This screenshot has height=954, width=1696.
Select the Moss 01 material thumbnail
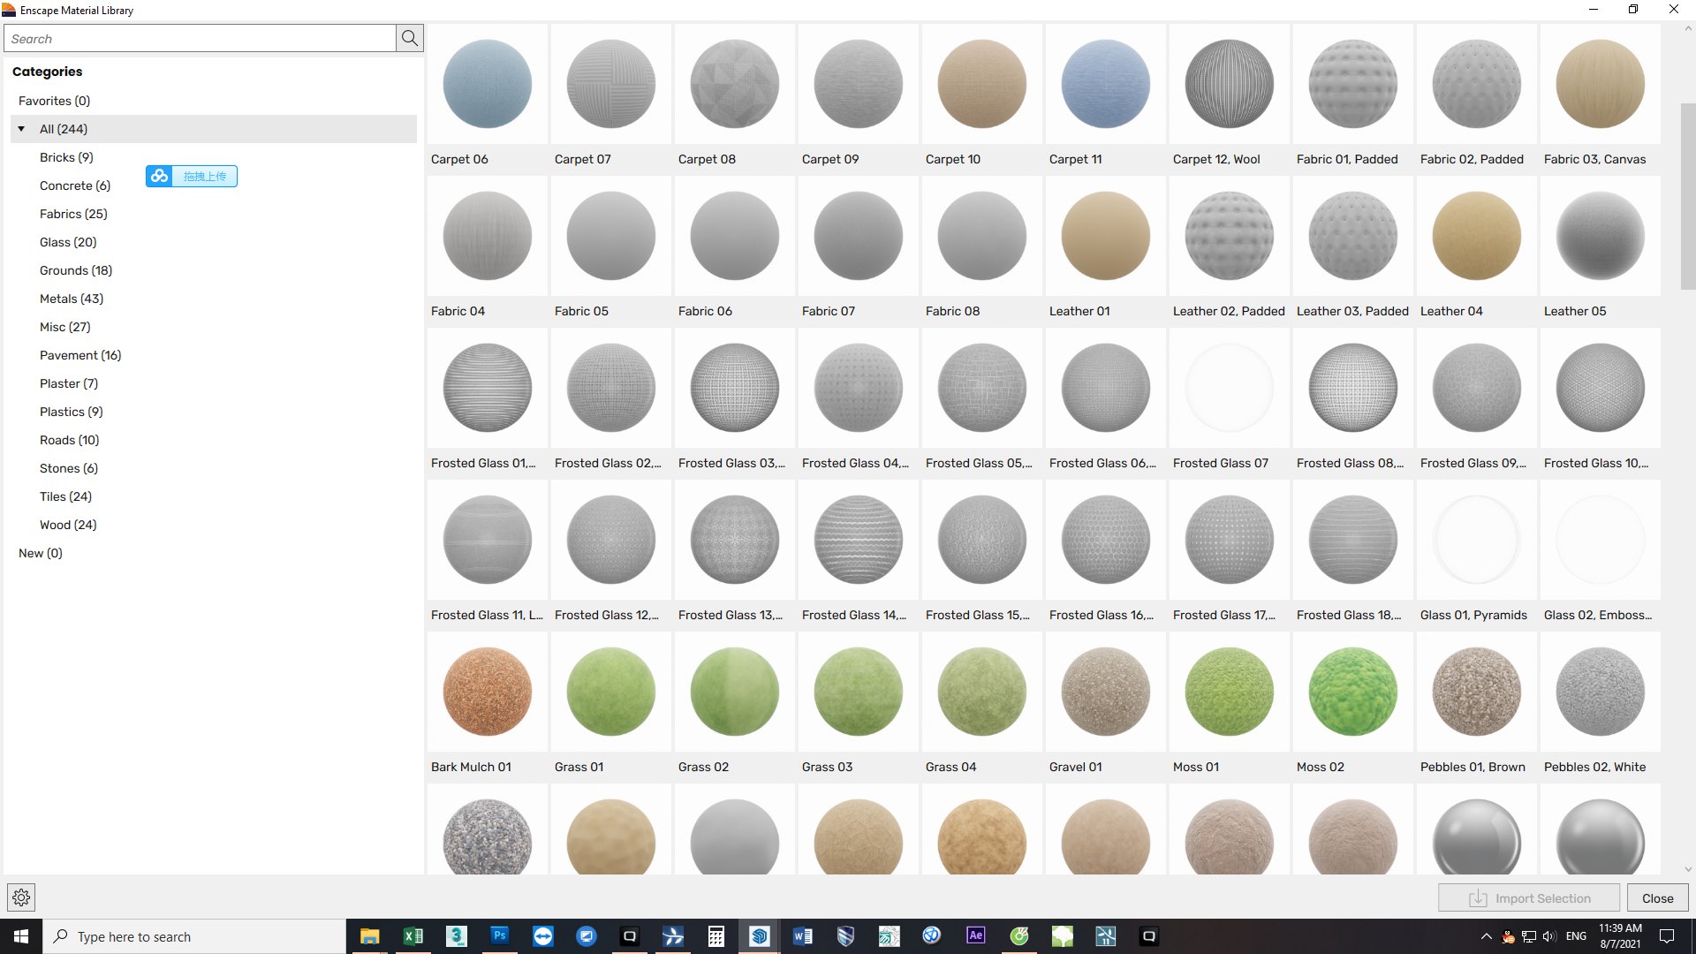[x=1229, y=692]
